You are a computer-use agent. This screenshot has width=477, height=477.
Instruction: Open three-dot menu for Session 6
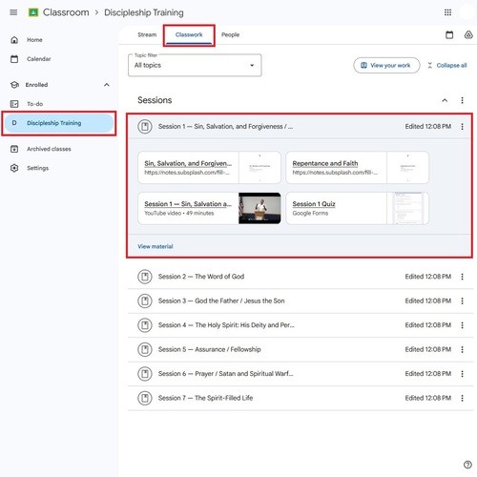[462, 374]
